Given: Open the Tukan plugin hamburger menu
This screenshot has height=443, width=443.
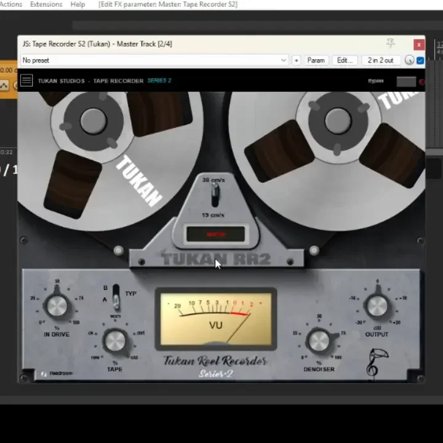Looking at the screenshot, I should coord(26,81).
